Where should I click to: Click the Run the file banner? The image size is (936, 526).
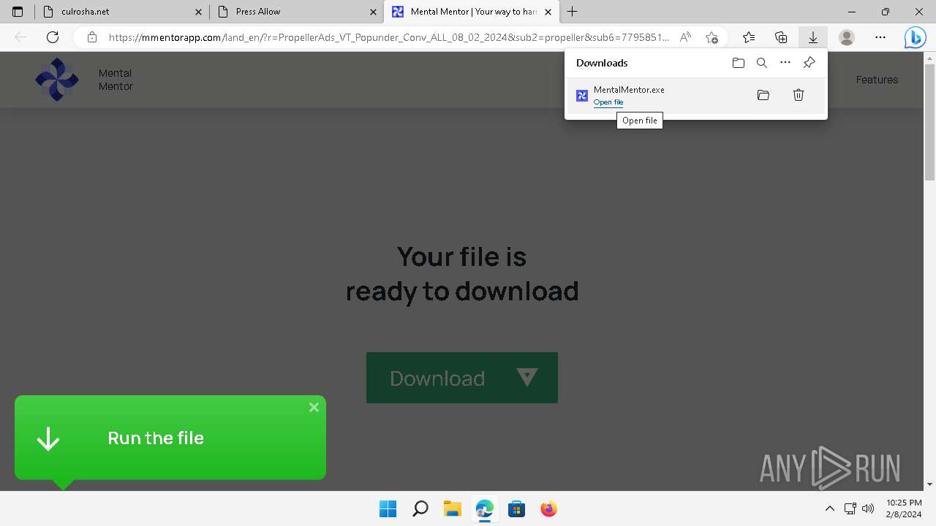point(170,438)
